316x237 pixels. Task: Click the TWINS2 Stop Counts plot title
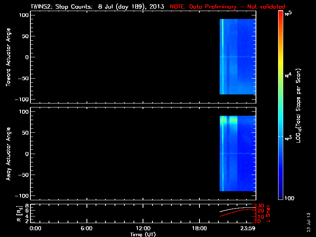[97, 7]
